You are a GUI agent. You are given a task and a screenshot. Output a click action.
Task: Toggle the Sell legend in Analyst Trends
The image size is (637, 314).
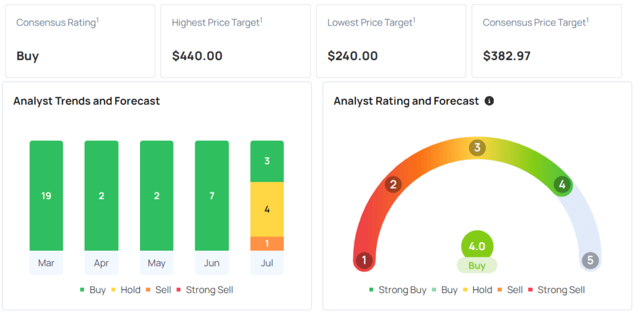[x=158, y=290]
